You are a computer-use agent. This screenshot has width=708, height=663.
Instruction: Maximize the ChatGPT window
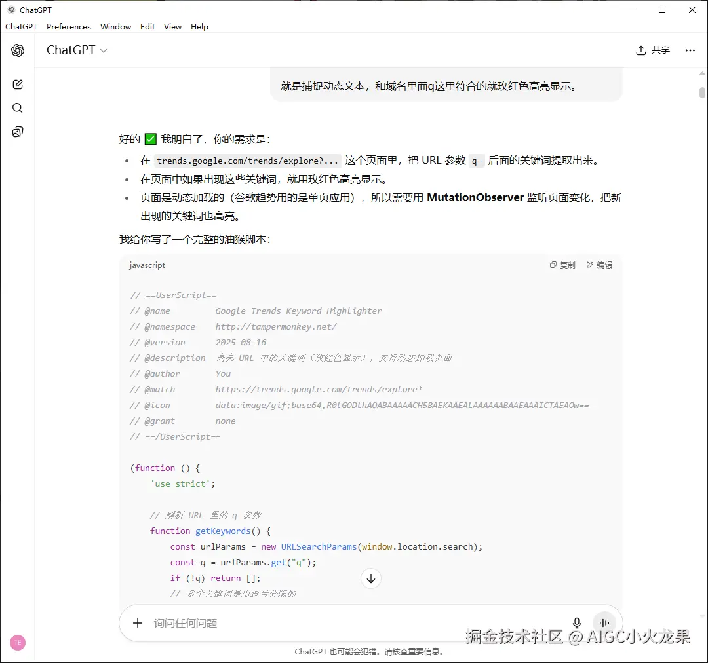(x=662, y=10)
